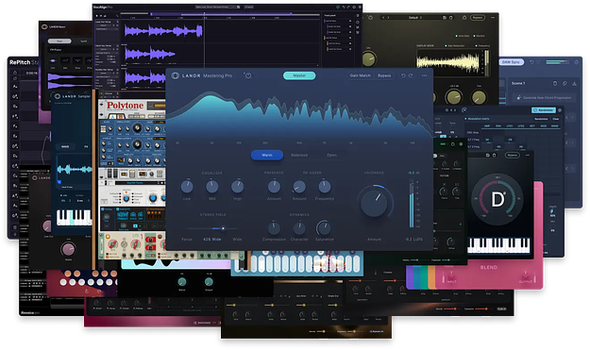Select the Open mastering style
This screenshot has width=590, height=350.
tap(331, 155)
